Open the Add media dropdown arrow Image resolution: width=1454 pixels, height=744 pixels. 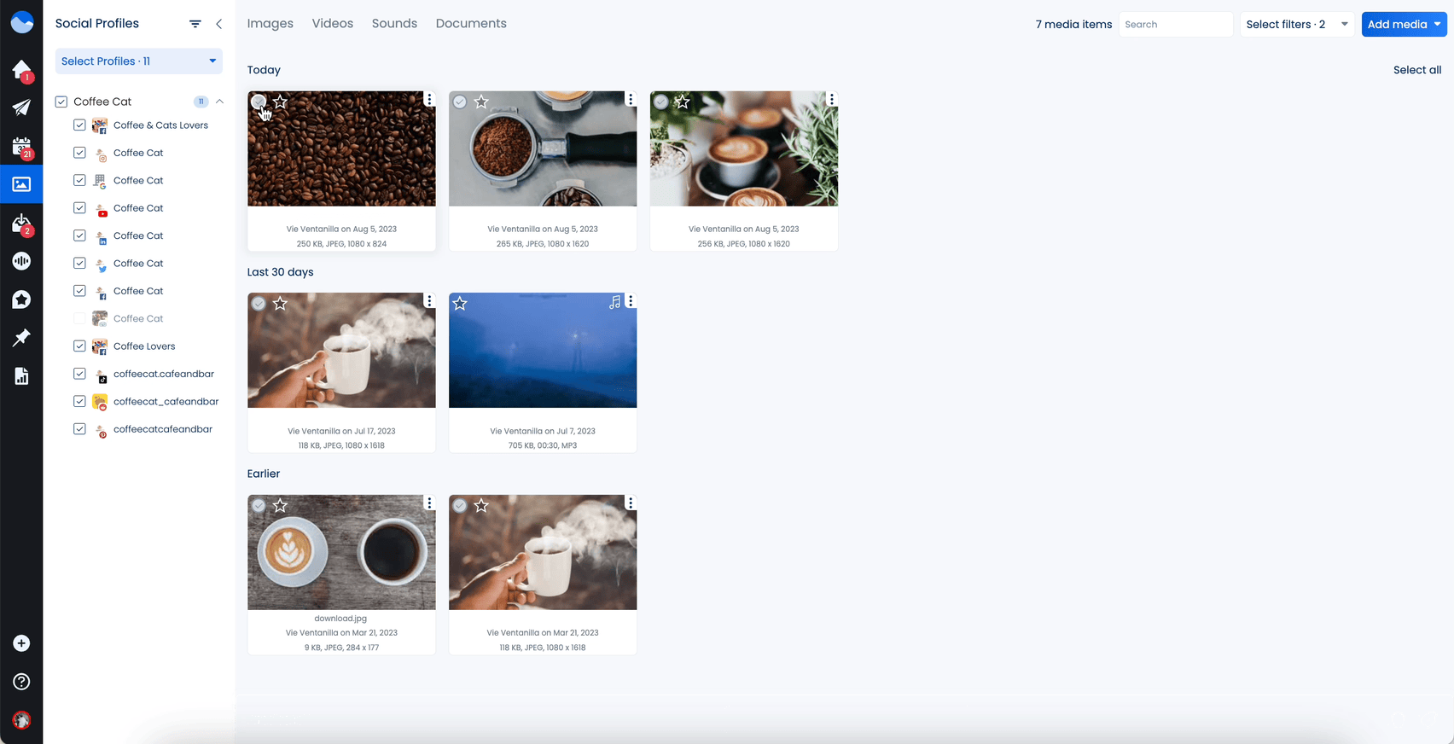click(x=1437, y=24)
